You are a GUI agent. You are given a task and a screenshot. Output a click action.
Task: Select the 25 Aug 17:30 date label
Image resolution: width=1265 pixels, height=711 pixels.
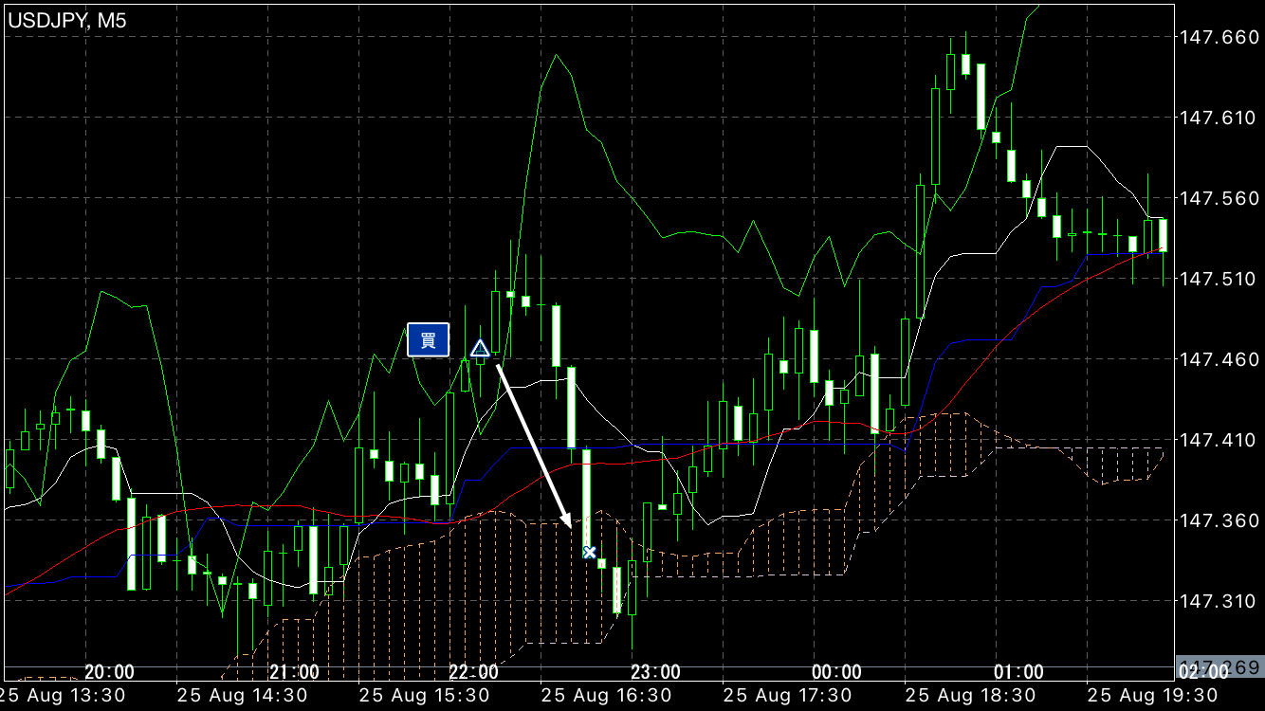[788, 697]
